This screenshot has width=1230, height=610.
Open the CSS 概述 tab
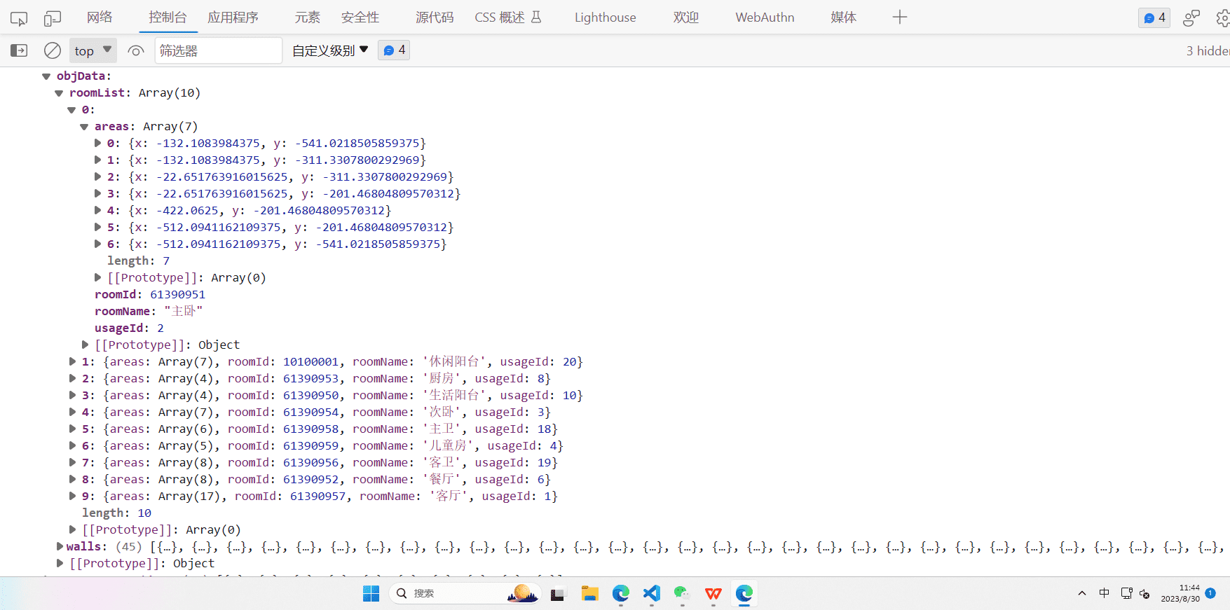(508, 18)
